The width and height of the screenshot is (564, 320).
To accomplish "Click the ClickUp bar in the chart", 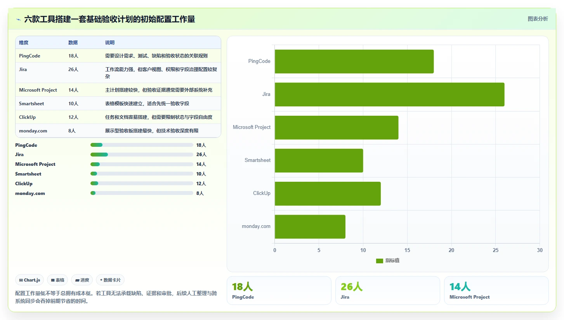I will click(x=328, y=193).
